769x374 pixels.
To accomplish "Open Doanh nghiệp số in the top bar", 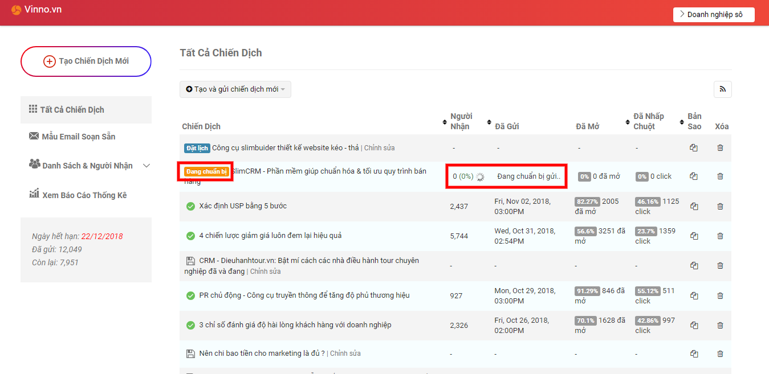I will pyautogui.click(x=713, y=14).
